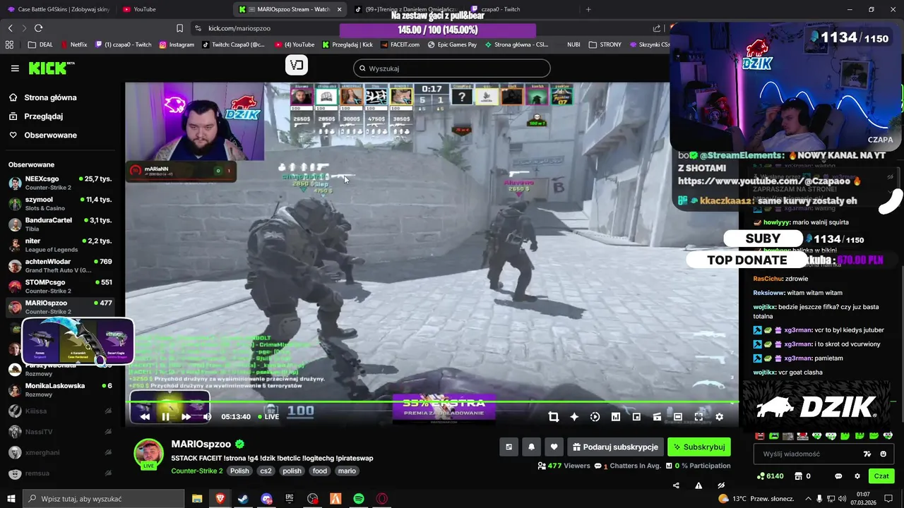Skip forward using the forward arrow

186,416
